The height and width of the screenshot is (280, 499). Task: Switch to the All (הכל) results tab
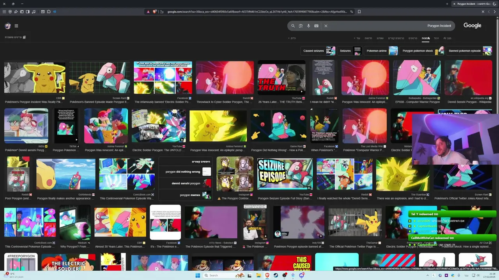pyautogui.click(x=436, y=38)
